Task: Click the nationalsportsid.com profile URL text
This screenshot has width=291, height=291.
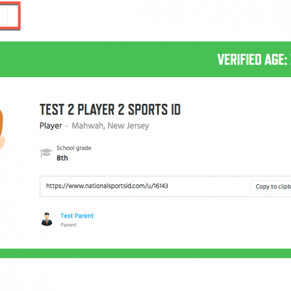Action: [x=107, y=186]
